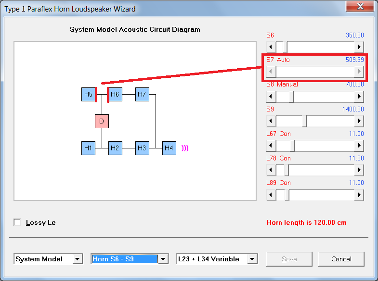Viewport: 378px width, 281px height.
Task: Click the L89 Con slider thumb
Action: [287, 195]
